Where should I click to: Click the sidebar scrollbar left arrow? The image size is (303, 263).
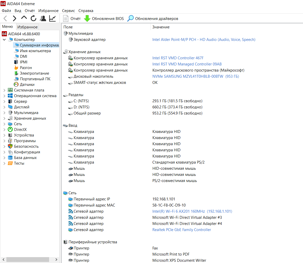coord(3,259)
